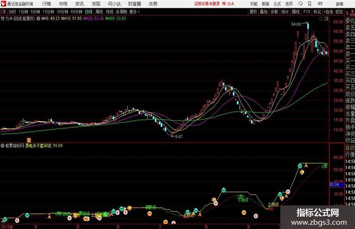Click the 2015年 date axis label
This screenshot has width=355, height=229.
(7, 226)
